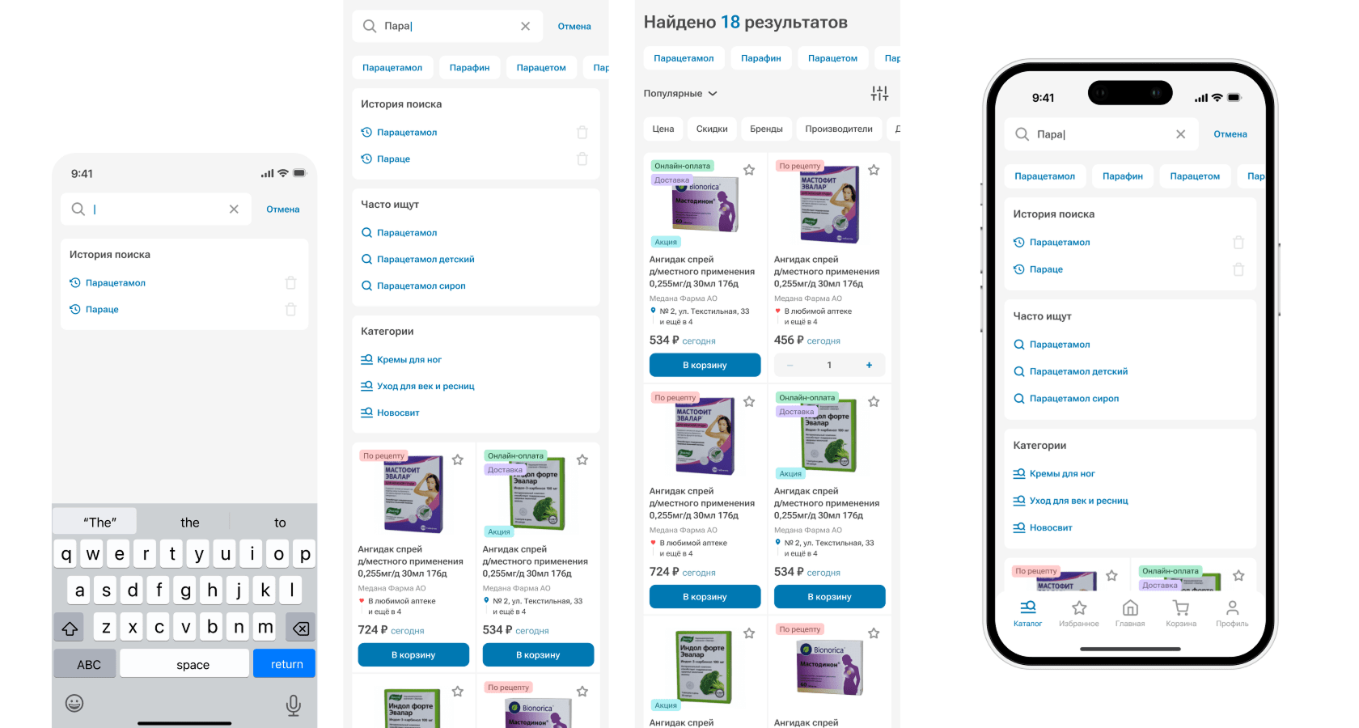Open Кремы для ног category in phone mockup
The height and width of the screenshot is (728, 1359).
(1062, 474)
